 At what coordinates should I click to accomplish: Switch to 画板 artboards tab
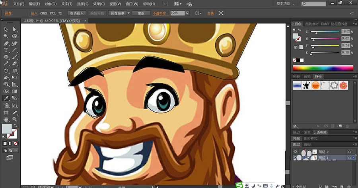pyautogui.click(x=307, y=144)
